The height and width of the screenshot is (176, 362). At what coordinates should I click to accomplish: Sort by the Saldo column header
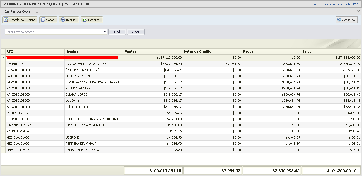click(331, 51)
